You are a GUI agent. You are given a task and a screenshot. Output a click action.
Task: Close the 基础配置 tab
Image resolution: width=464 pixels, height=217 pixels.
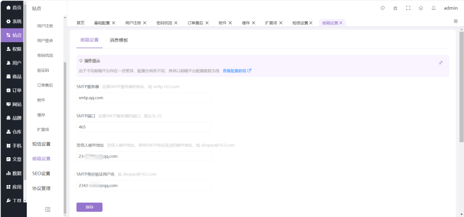coord(114,23)
